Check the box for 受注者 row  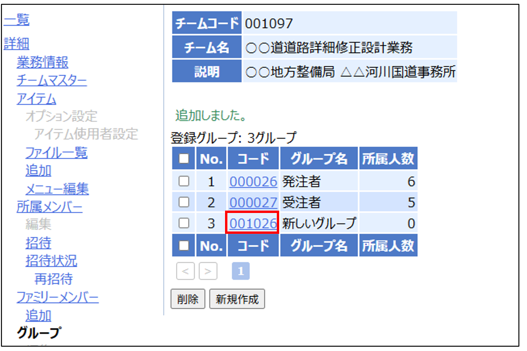pos(184,203)
